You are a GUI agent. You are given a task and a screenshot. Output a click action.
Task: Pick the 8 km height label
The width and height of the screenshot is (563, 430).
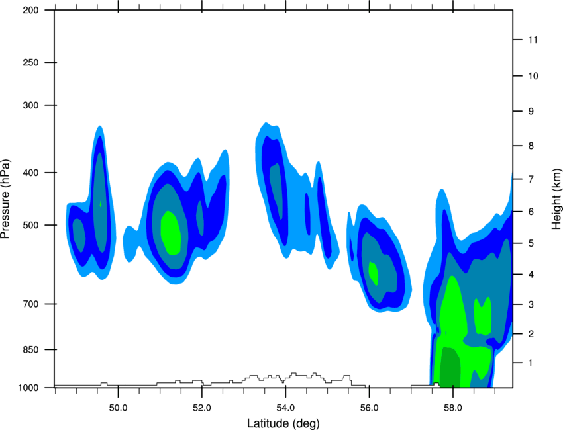tap(531, 146)
